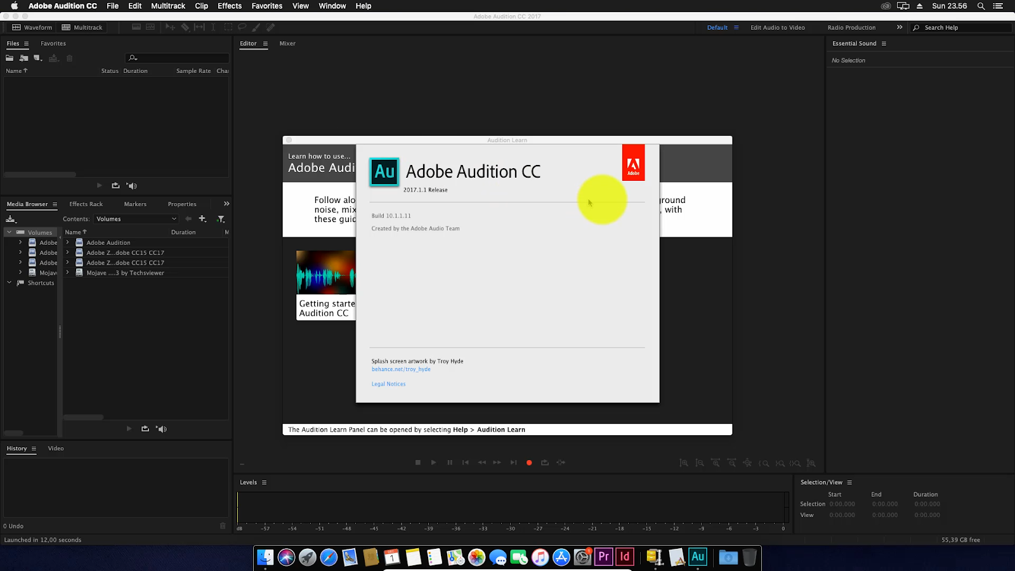This screenshot has height=571, width=1015.
Task: Select the Time Selection tool
Action: click(x=213, y=27)
